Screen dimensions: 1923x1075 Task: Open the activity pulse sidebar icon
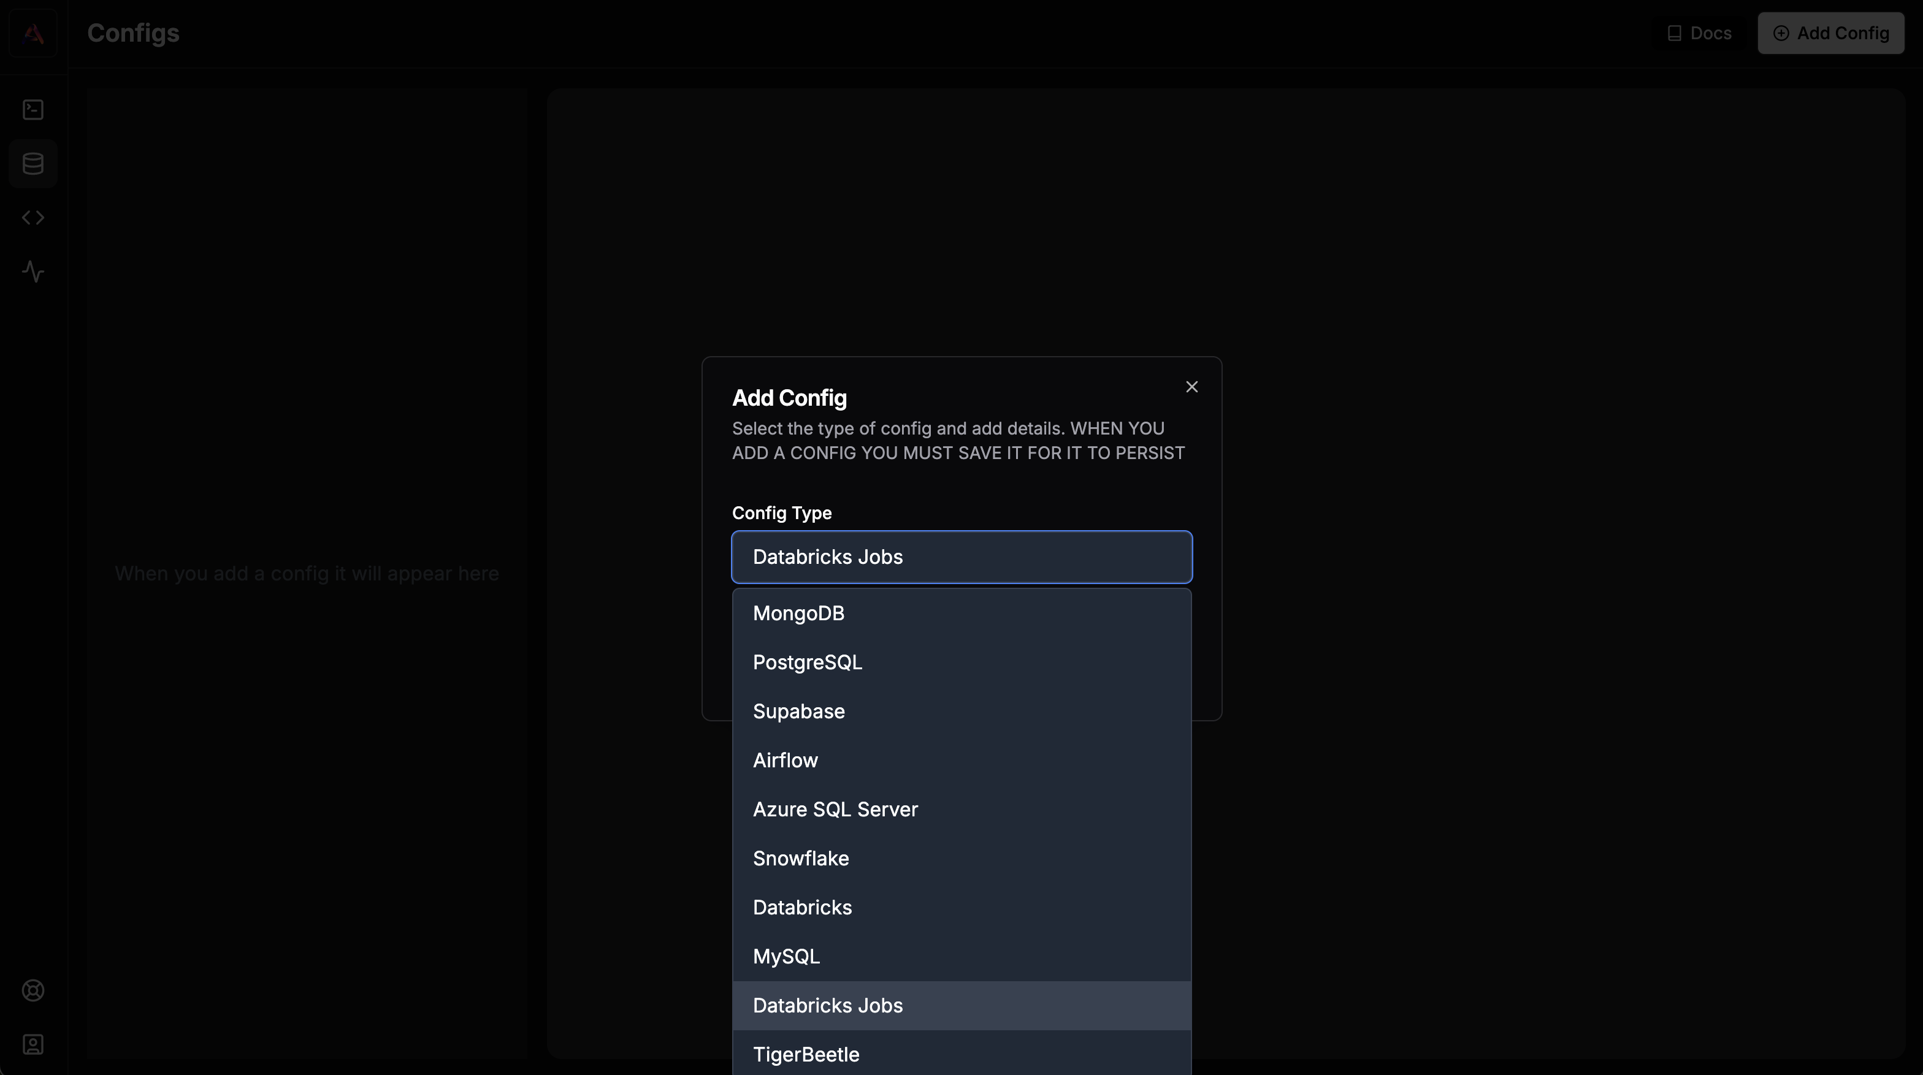click(33, 271)
